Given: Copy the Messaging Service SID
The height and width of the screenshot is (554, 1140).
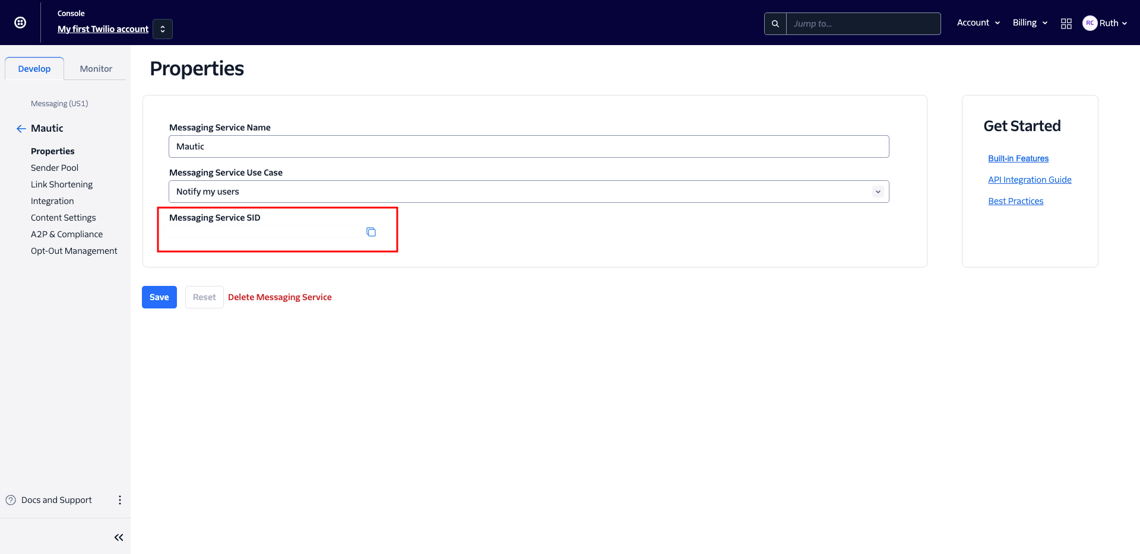Looking at the screenshot, I should click(371, 232).
